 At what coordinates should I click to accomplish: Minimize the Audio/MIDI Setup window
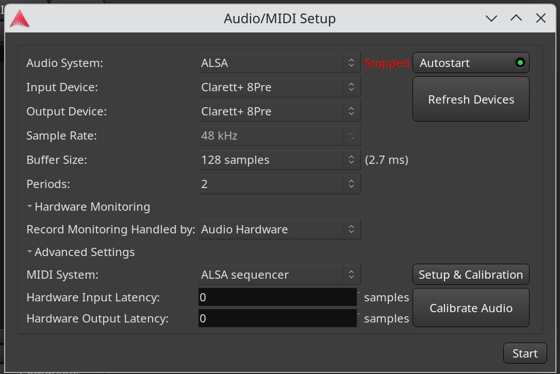491,19
